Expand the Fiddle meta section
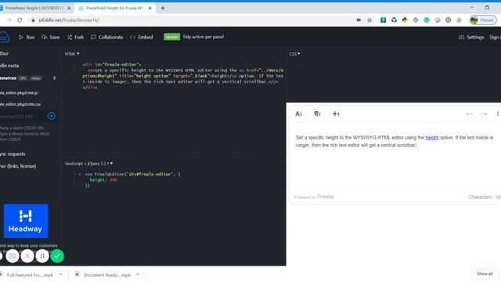Screen dimensions: 501x282 (9, 66)
